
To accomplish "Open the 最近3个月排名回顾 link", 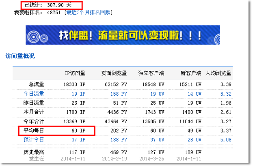I will click(x=88, y=13).
